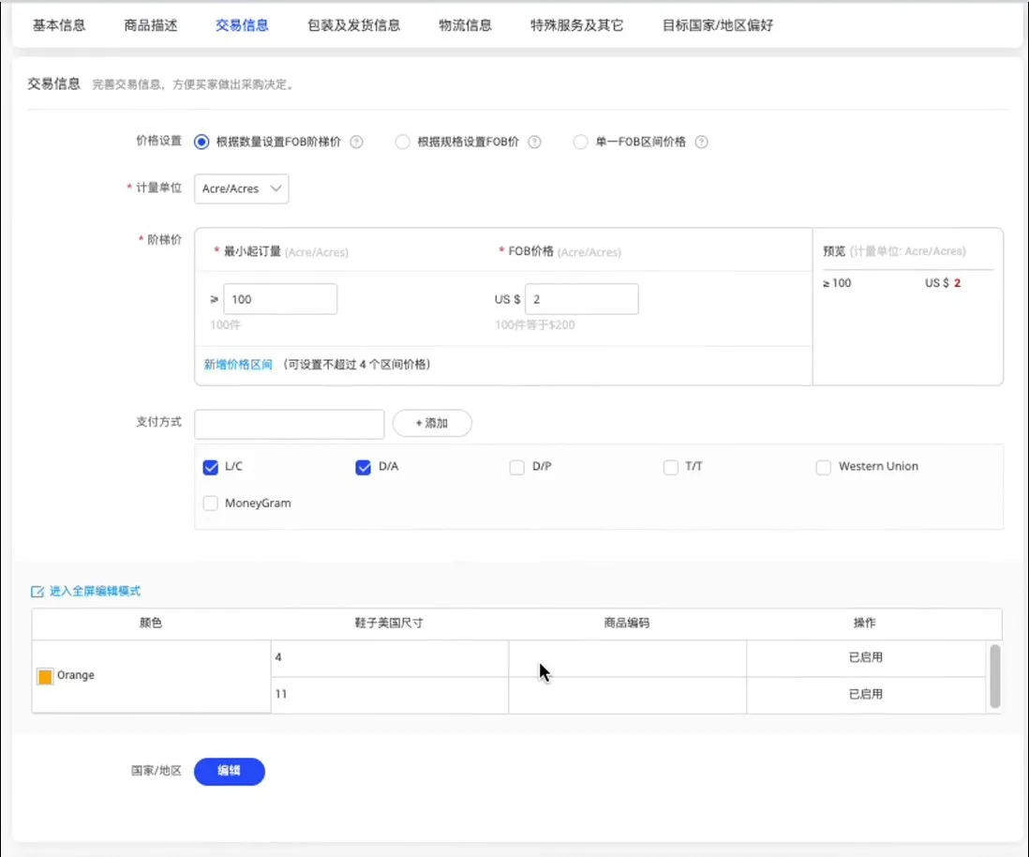Click help icon beside 单一FOB区间价格

pos(701,143)
